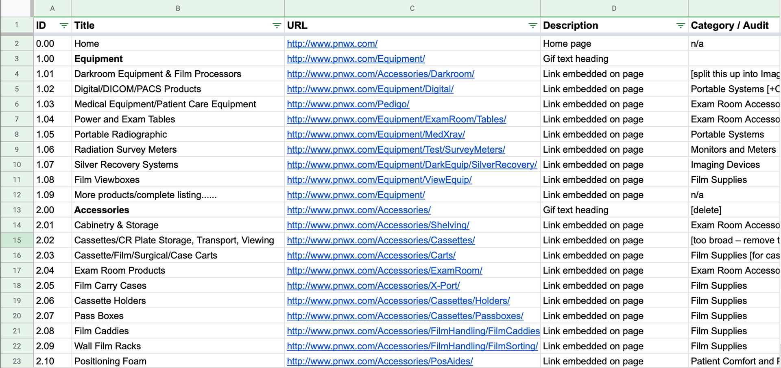Select cell 'Silver Recovery Systems'
781x368 pixels.
click(x=178, y=165)
